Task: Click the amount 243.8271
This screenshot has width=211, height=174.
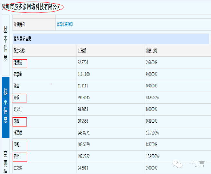Action: click(84, 133)
